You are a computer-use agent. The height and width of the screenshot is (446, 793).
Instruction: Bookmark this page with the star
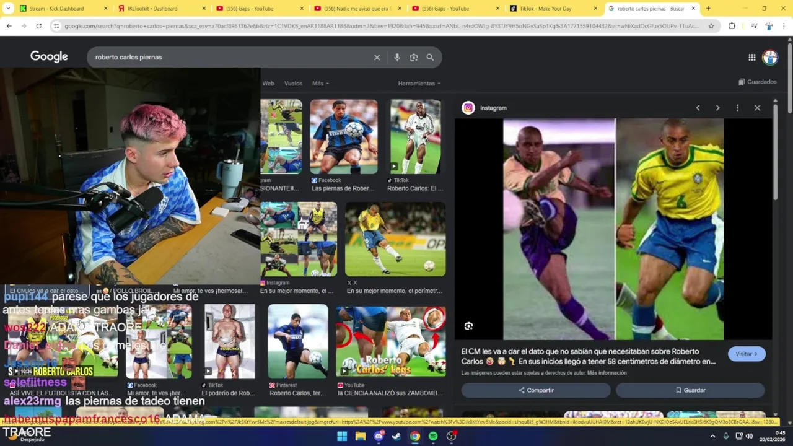click(x=711, y=26)
